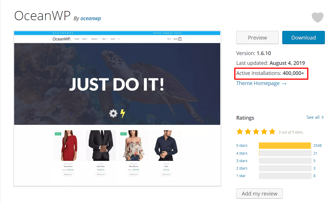See all ratings

tap(315, 117)
